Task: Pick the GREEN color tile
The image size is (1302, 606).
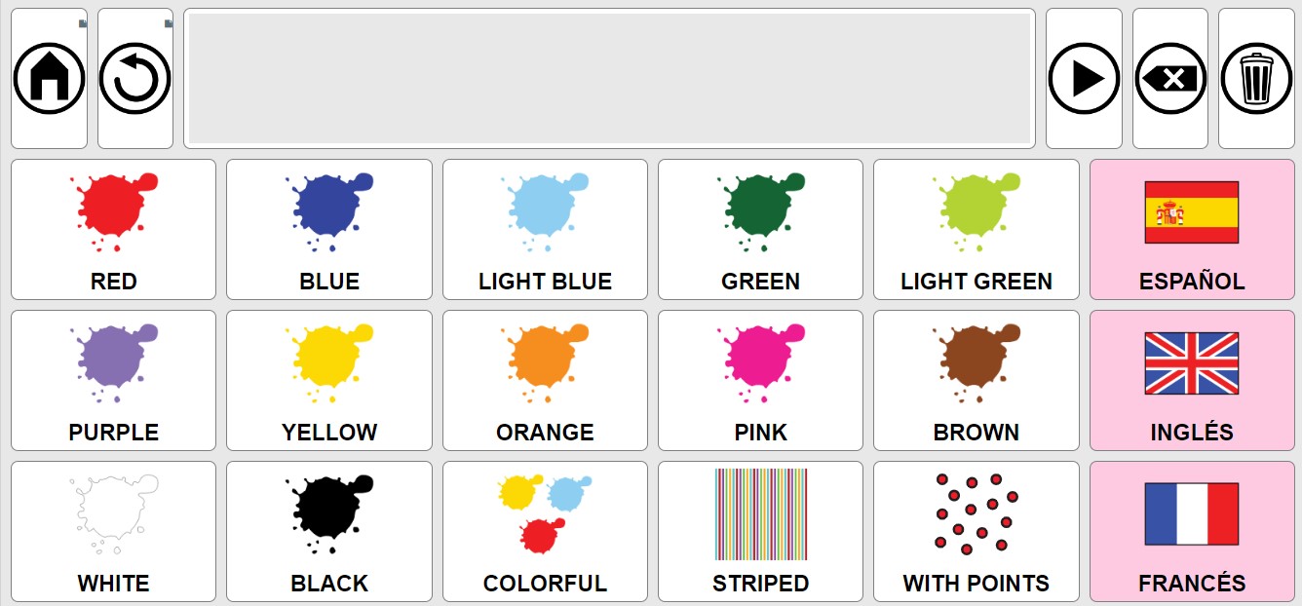Action: tap(760, 230)
